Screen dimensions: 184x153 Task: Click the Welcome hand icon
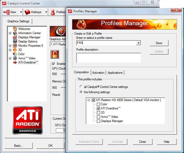click(15, 29)
